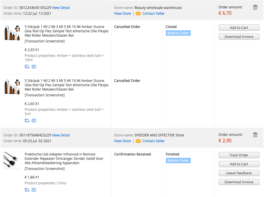Leave Feedback on the USB adapter order
The width and height of the screenshot is (266, 197).
click(239, 173)
